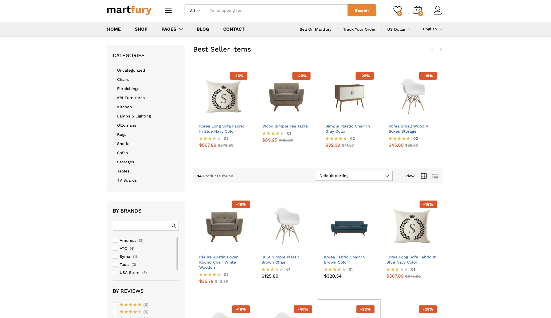Focus the 'I'm shopping for' search field
Viewport: 551px width, 318px height.
tap(275, 11)
